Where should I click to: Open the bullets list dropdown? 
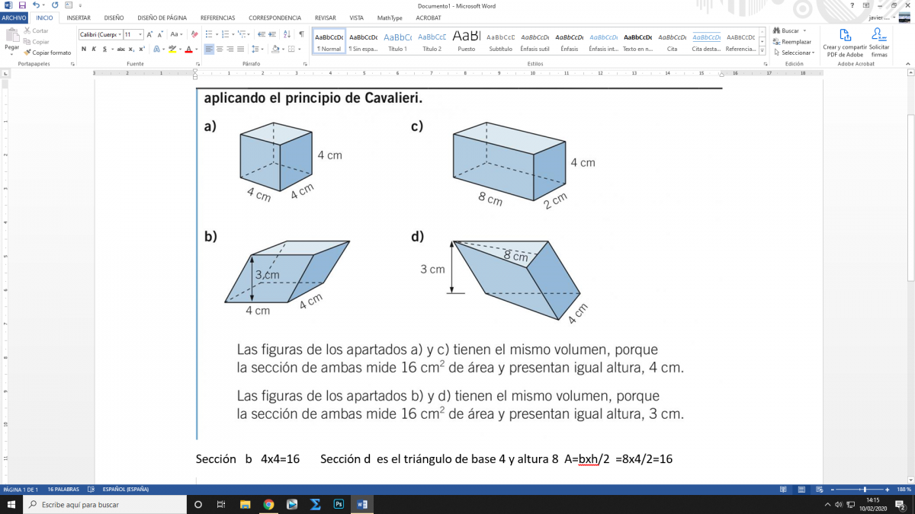(x=219, y=34)
